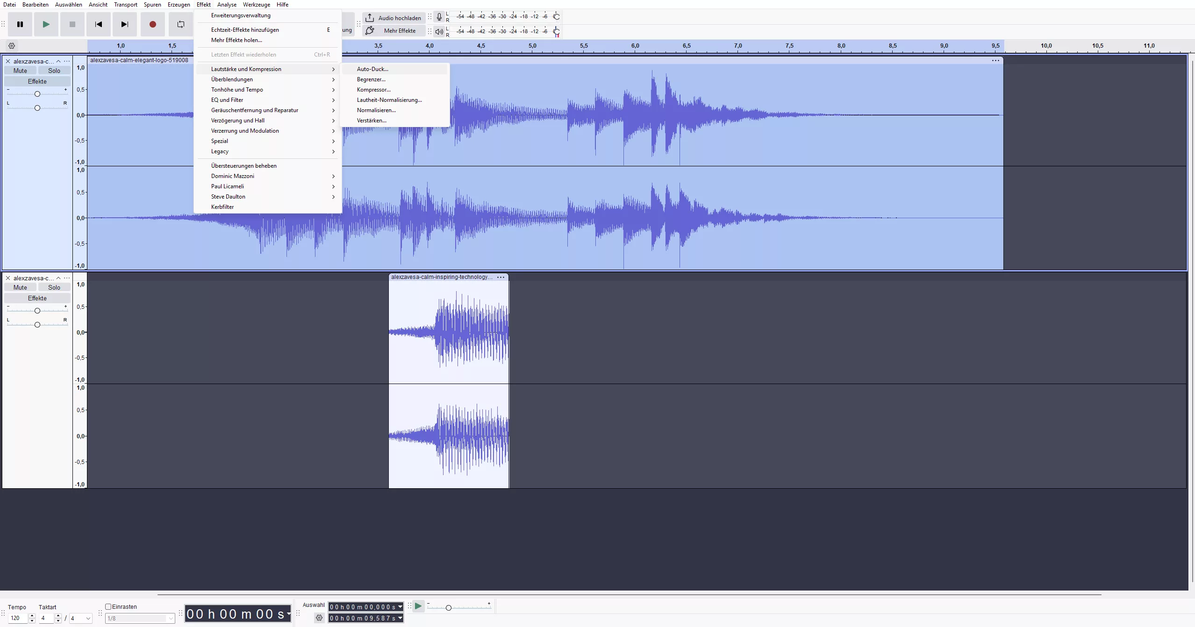Open the Taktart denominator dropdown
This screenshot has height=627, width=1195.
click(81, 619)
